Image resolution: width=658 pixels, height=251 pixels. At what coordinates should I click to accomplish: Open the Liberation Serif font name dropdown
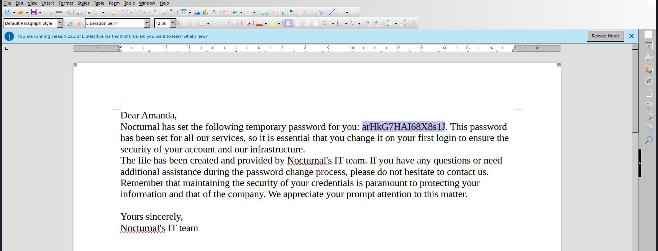coord(147,23)
